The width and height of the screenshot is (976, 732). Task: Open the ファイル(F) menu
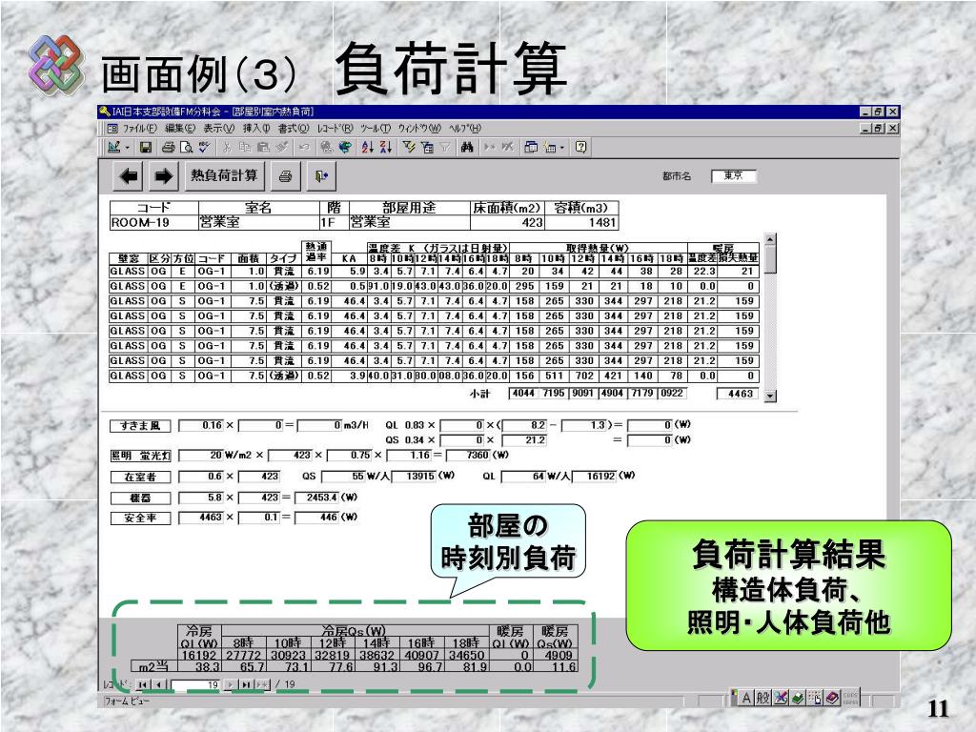[139, 129]
